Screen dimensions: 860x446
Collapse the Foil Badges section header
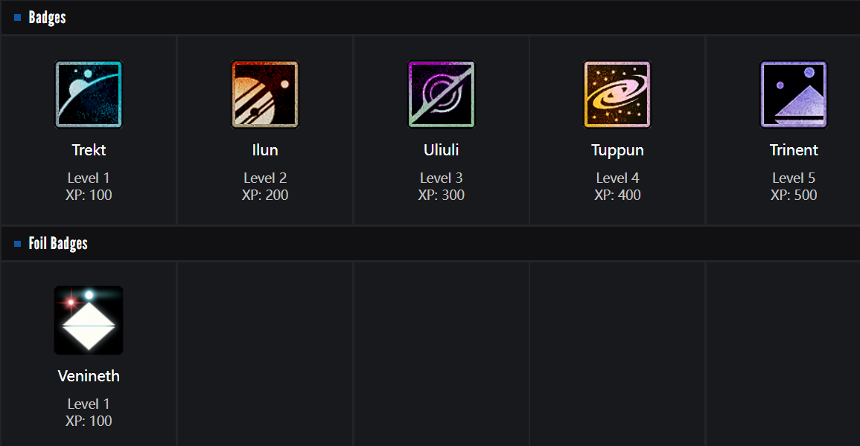click(x=58, y=244)
